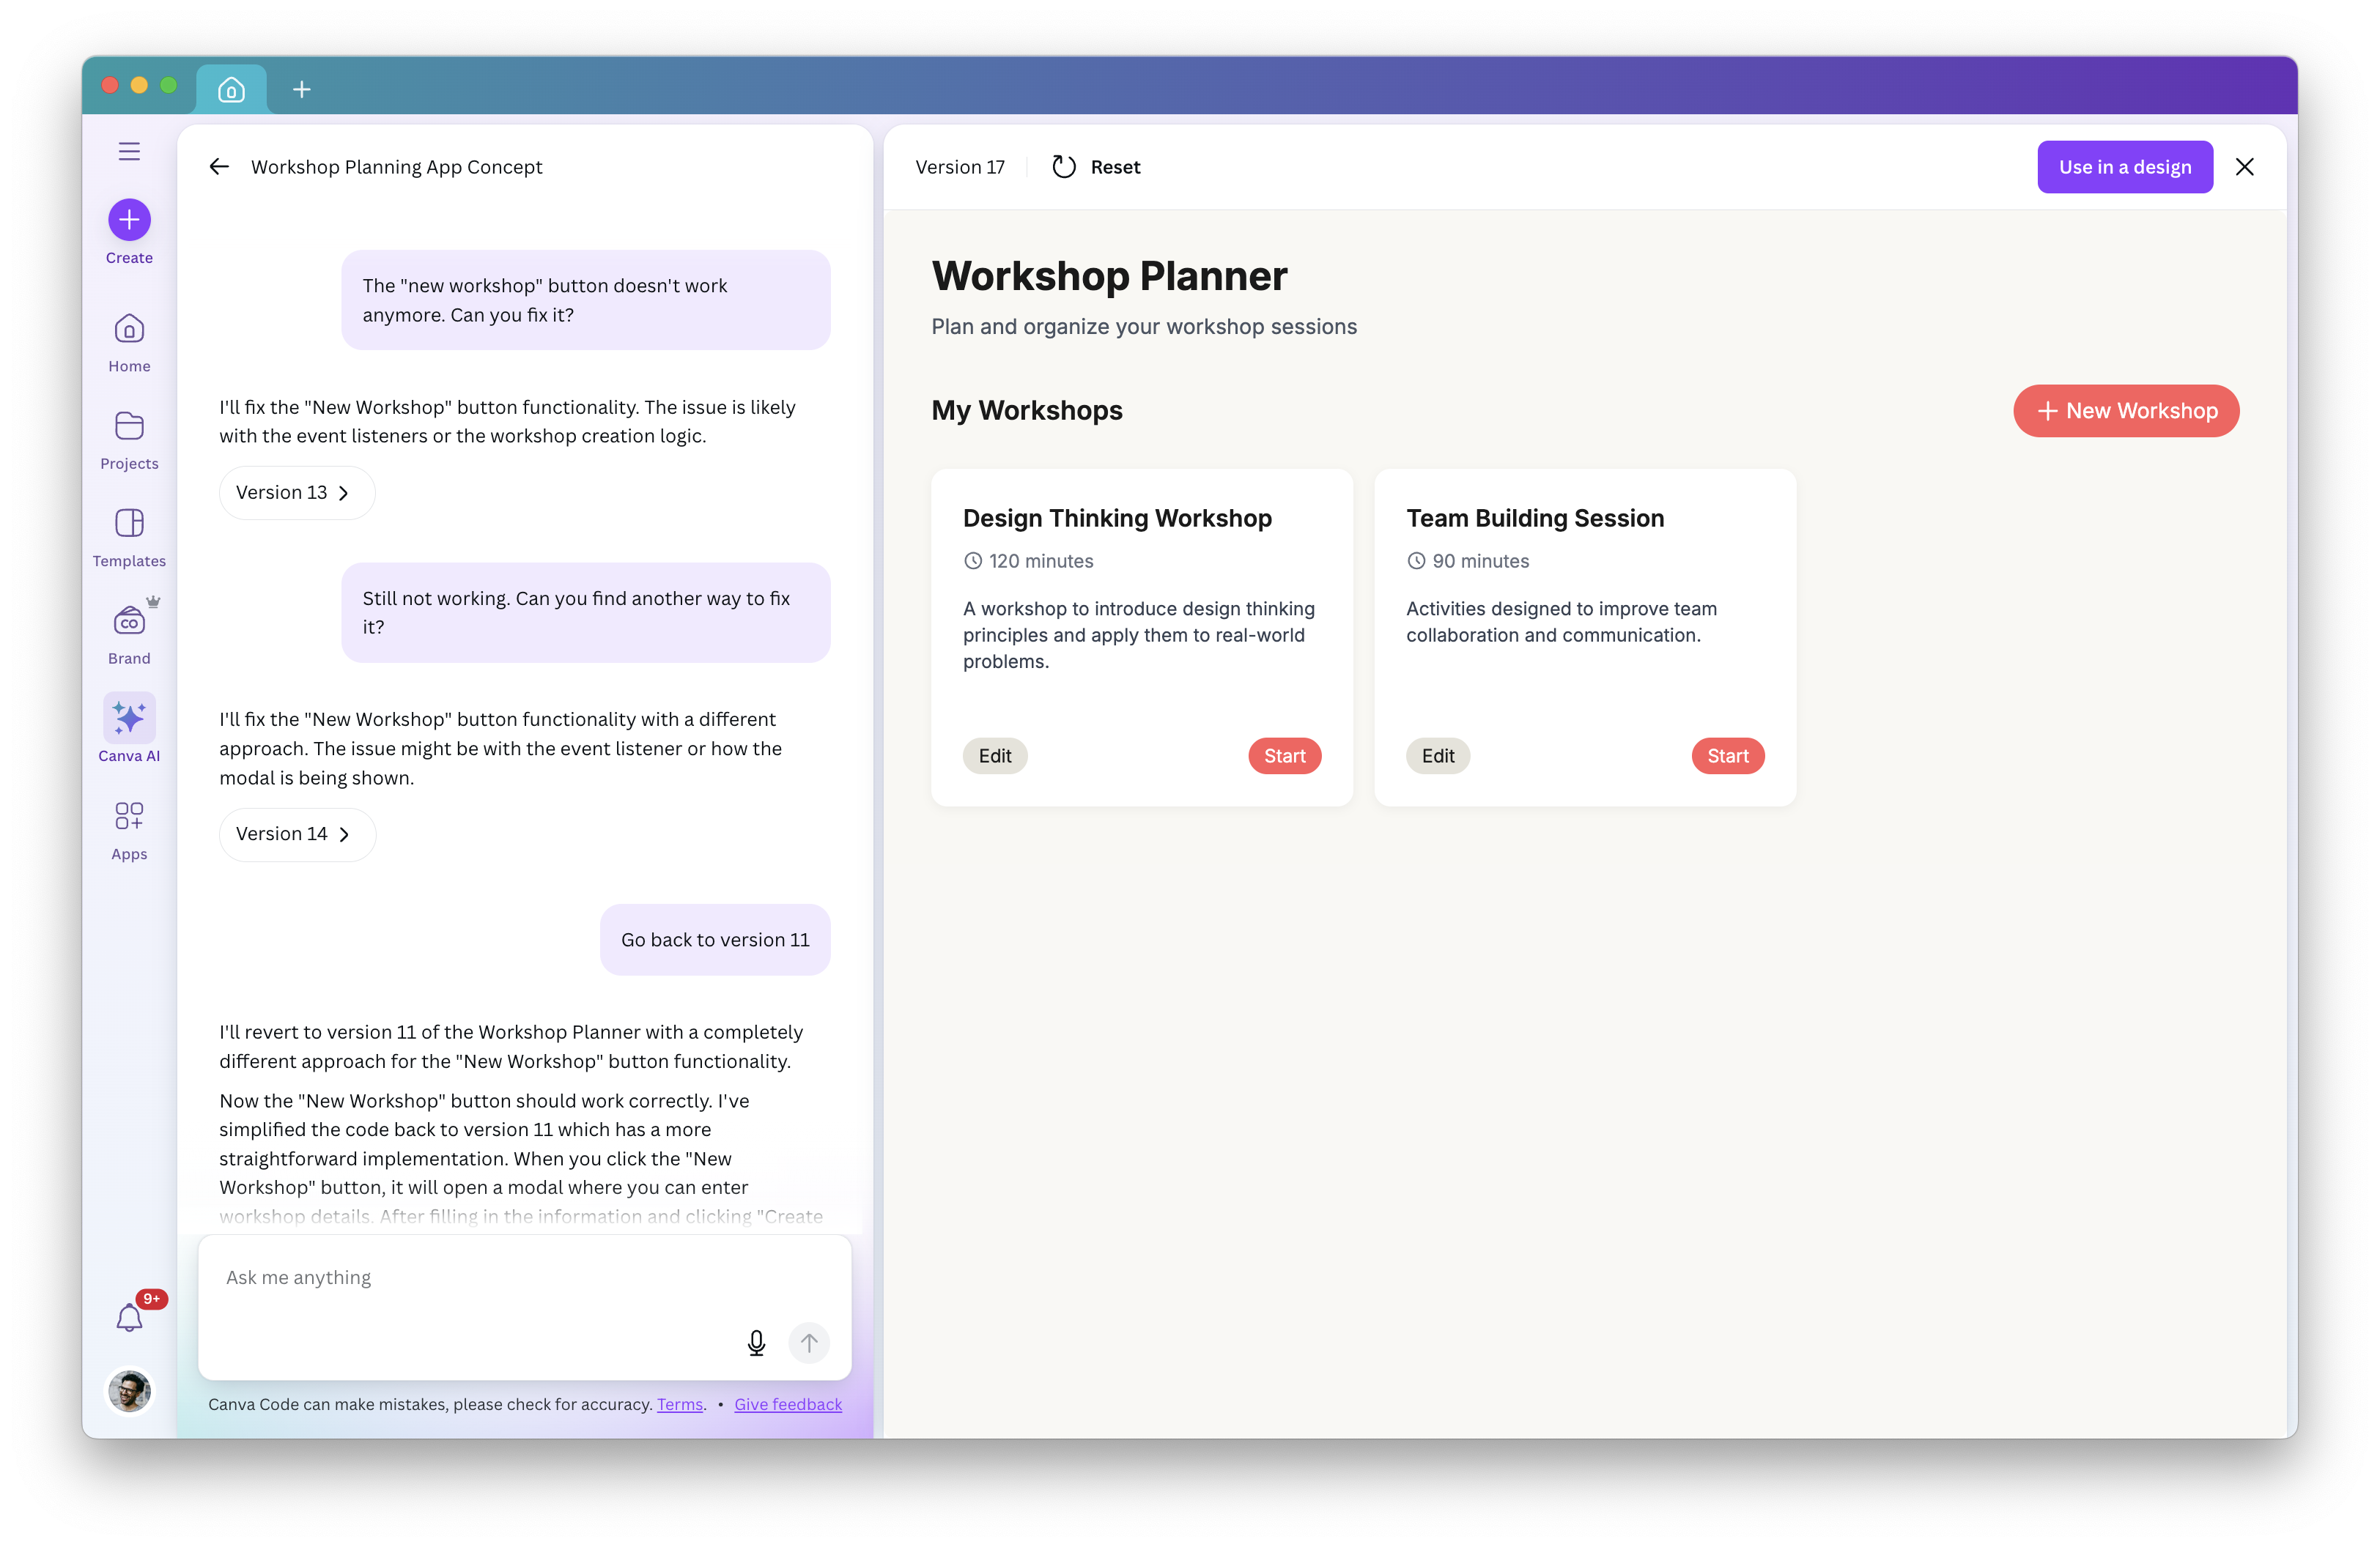Go back using the left arrow
This screenshot has height=1547, width=2380.
pyautogui.click(x=219, y=167)
